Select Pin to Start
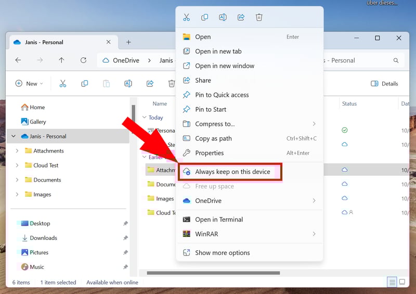The image size is (416, 294). coord(250,109)
